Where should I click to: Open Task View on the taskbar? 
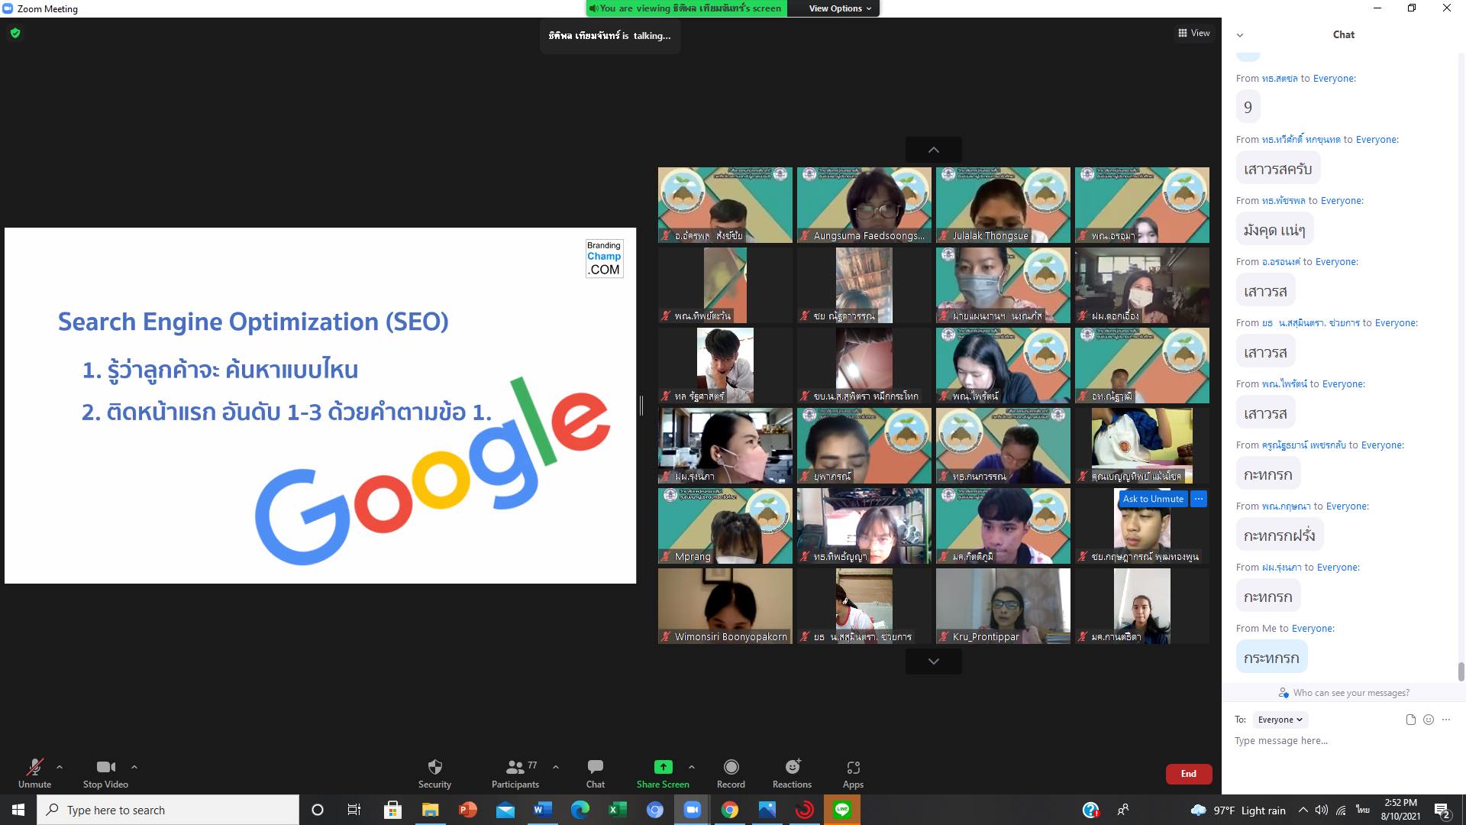pos(354,810)
